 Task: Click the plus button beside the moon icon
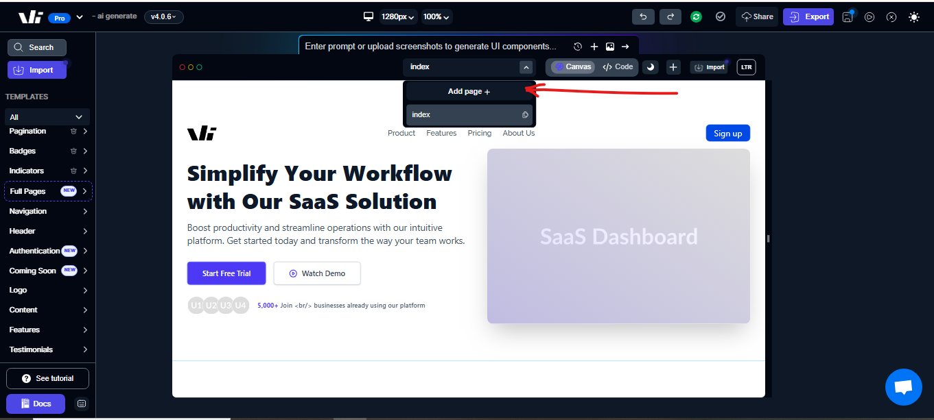click(x=673, y=67)
